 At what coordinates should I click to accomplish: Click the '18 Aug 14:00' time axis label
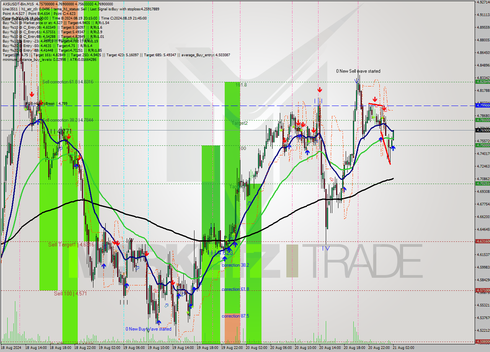(37, 348)
